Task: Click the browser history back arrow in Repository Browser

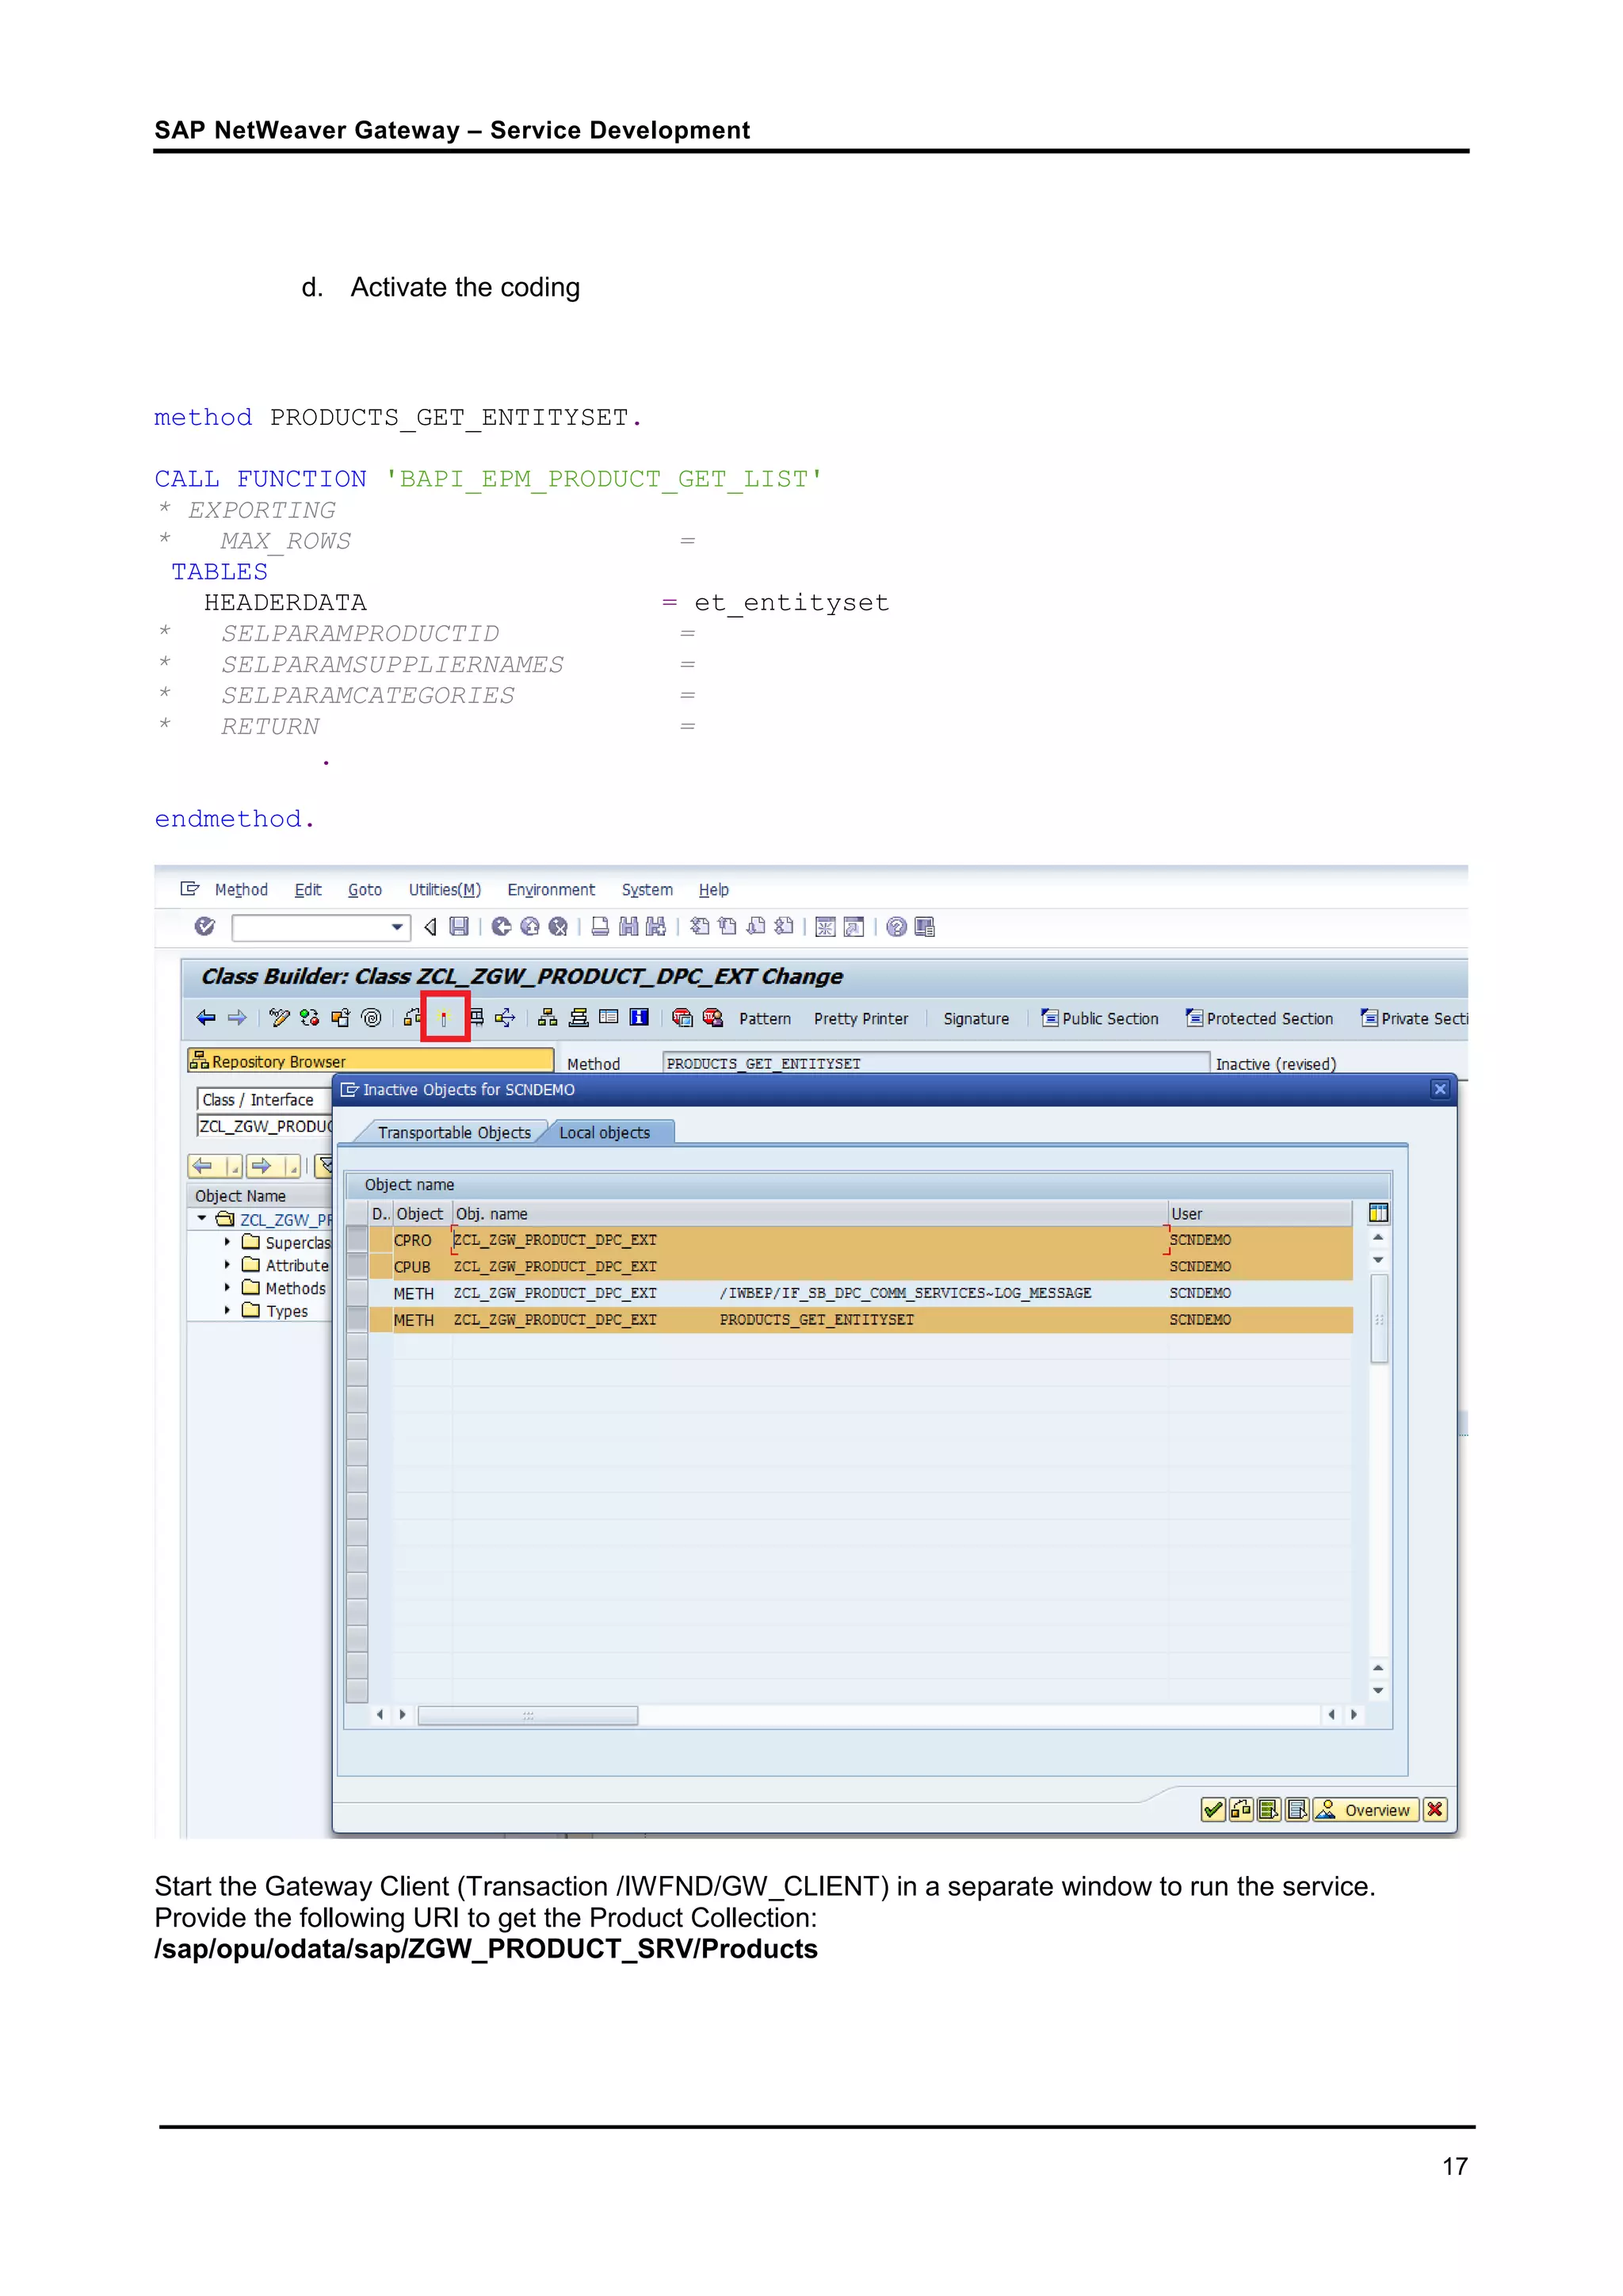Action: click(203, 1166)
